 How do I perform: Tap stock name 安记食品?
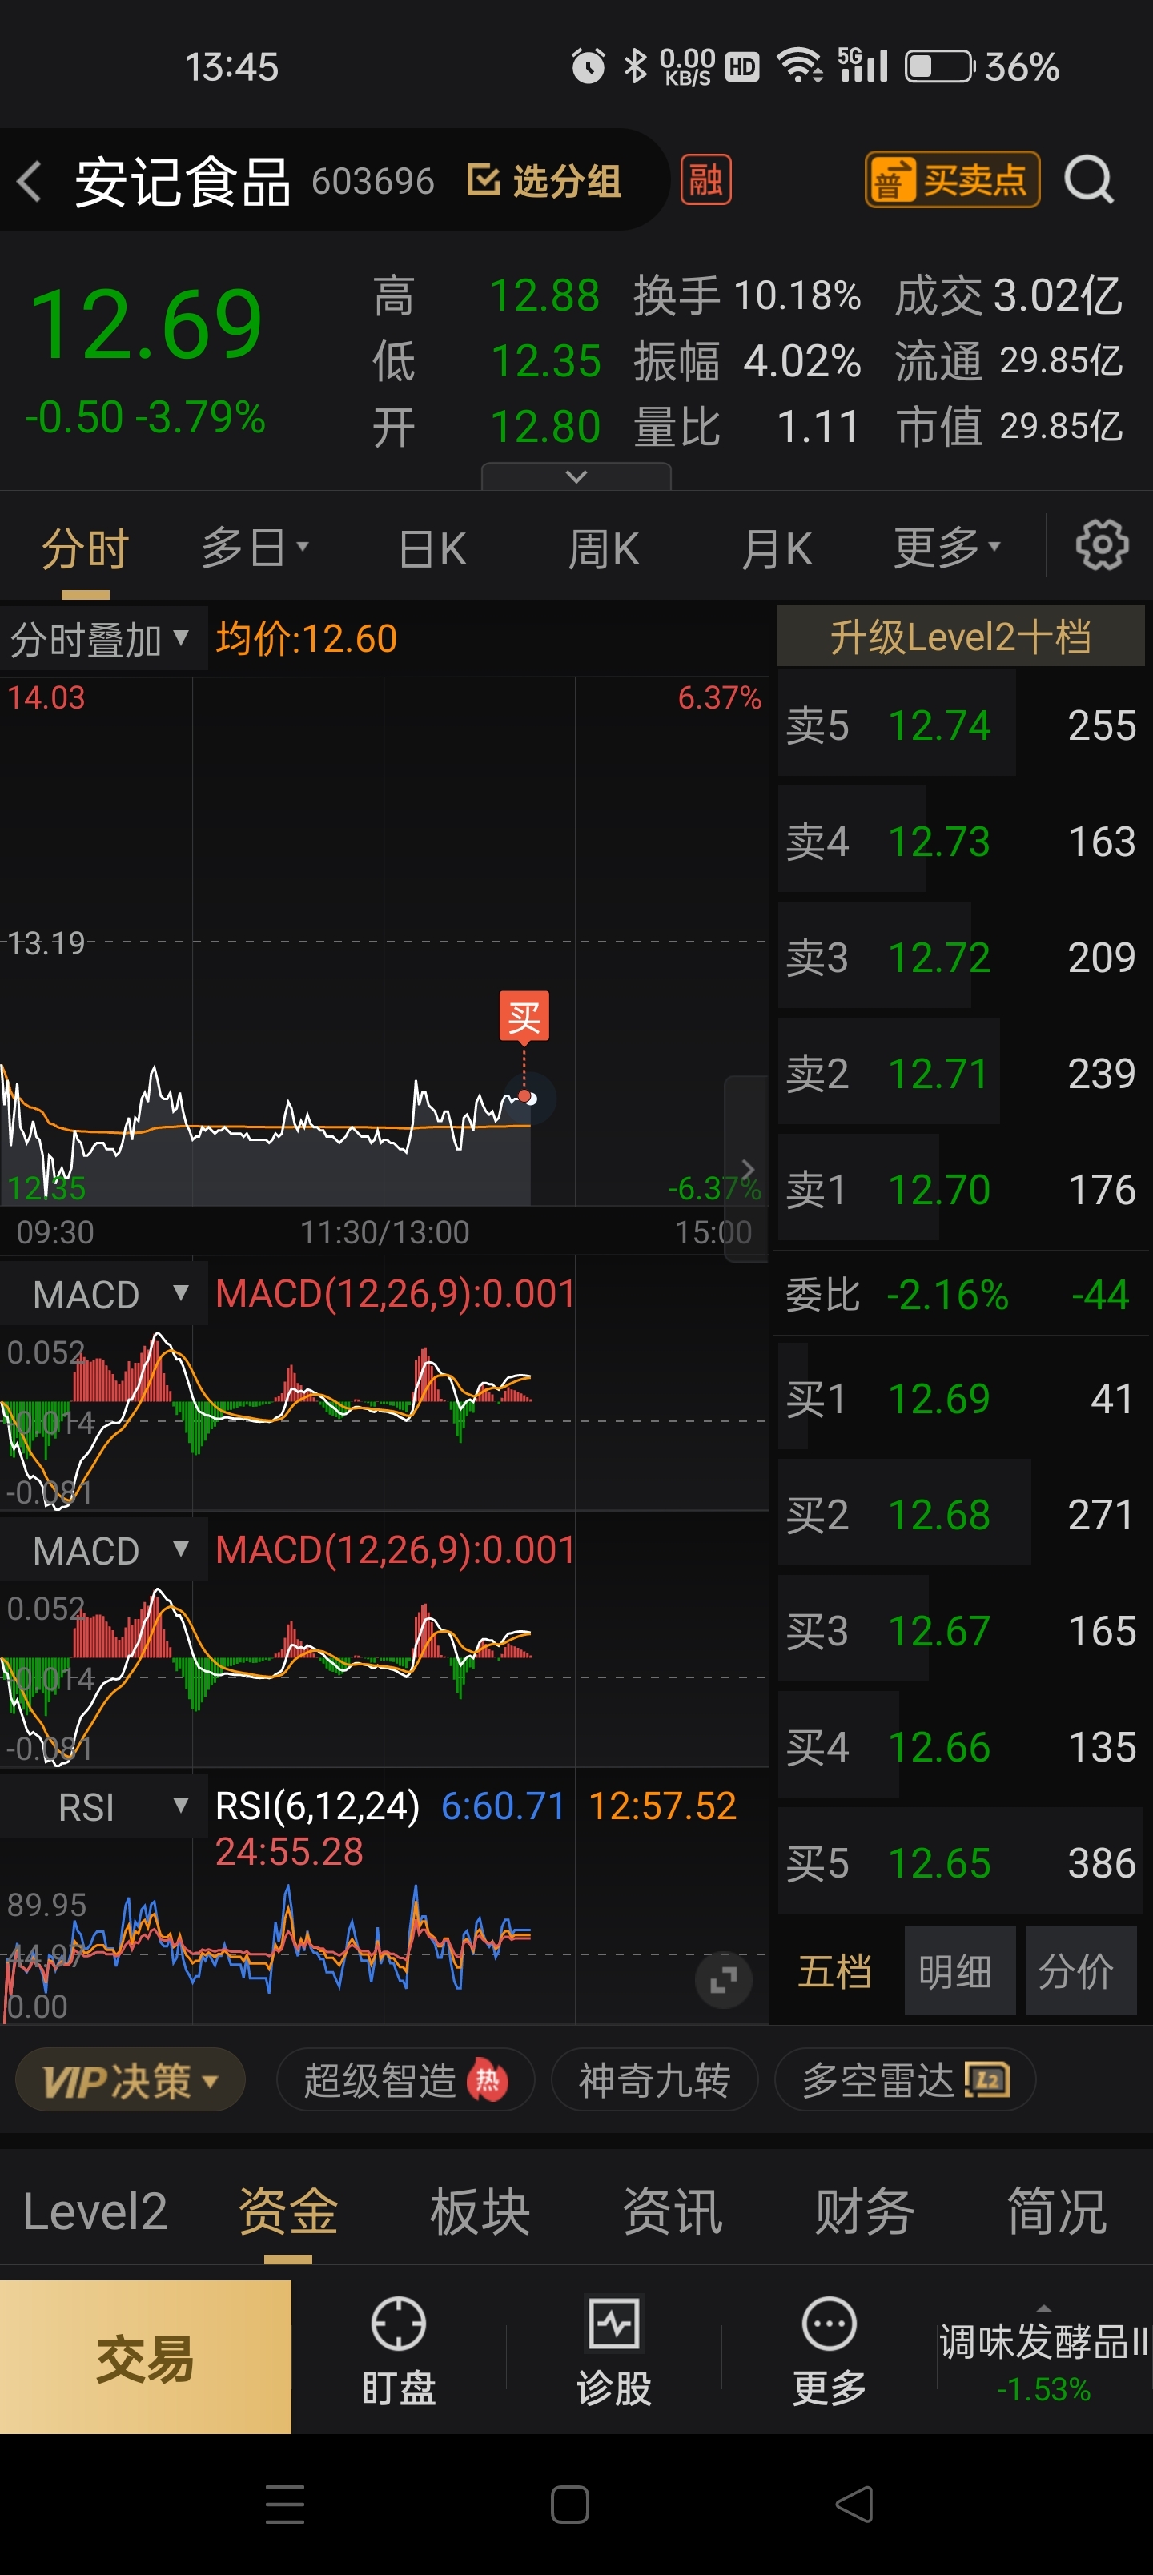click(x=183, y=181)
